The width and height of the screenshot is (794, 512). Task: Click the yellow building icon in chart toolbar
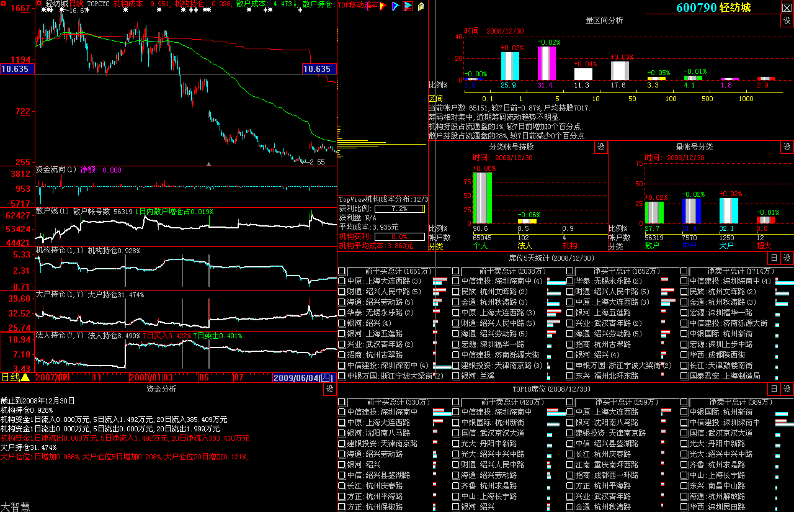click(x=421, y=6)
